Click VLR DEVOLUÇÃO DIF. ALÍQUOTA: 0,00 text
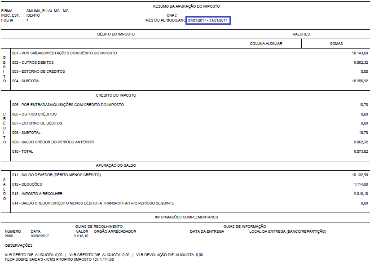 pos(169,255)
